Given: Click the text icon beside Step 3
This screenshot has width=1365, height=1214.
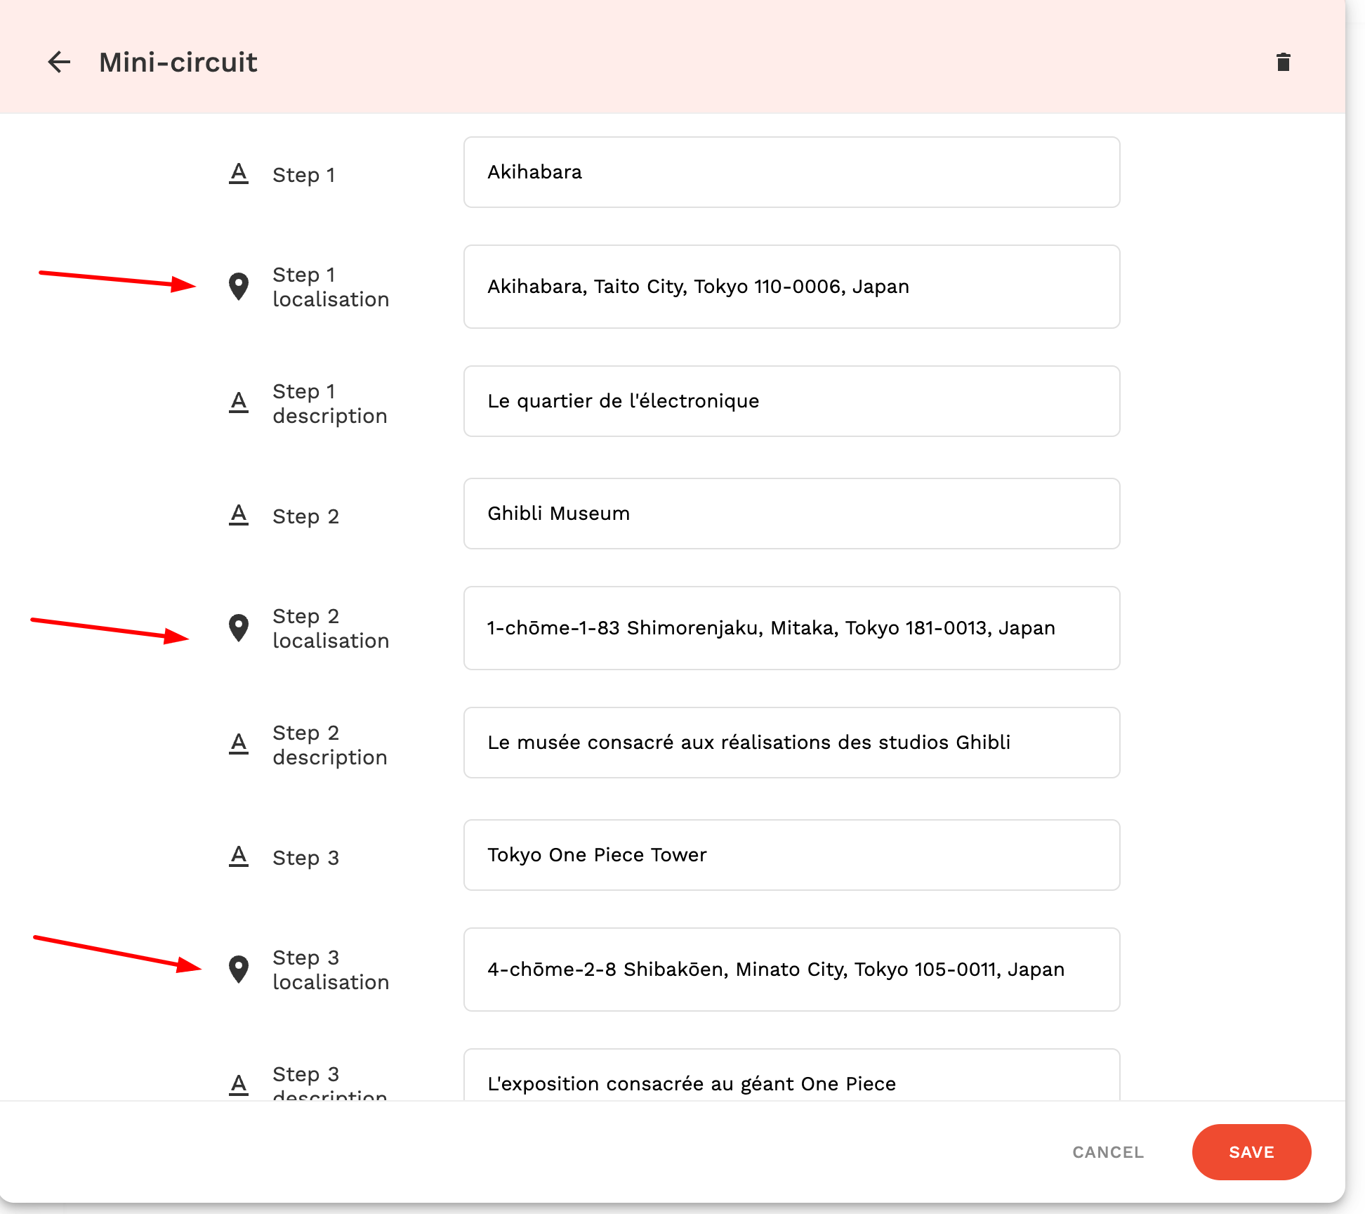Looking at the screenshot, I should 239,856.
